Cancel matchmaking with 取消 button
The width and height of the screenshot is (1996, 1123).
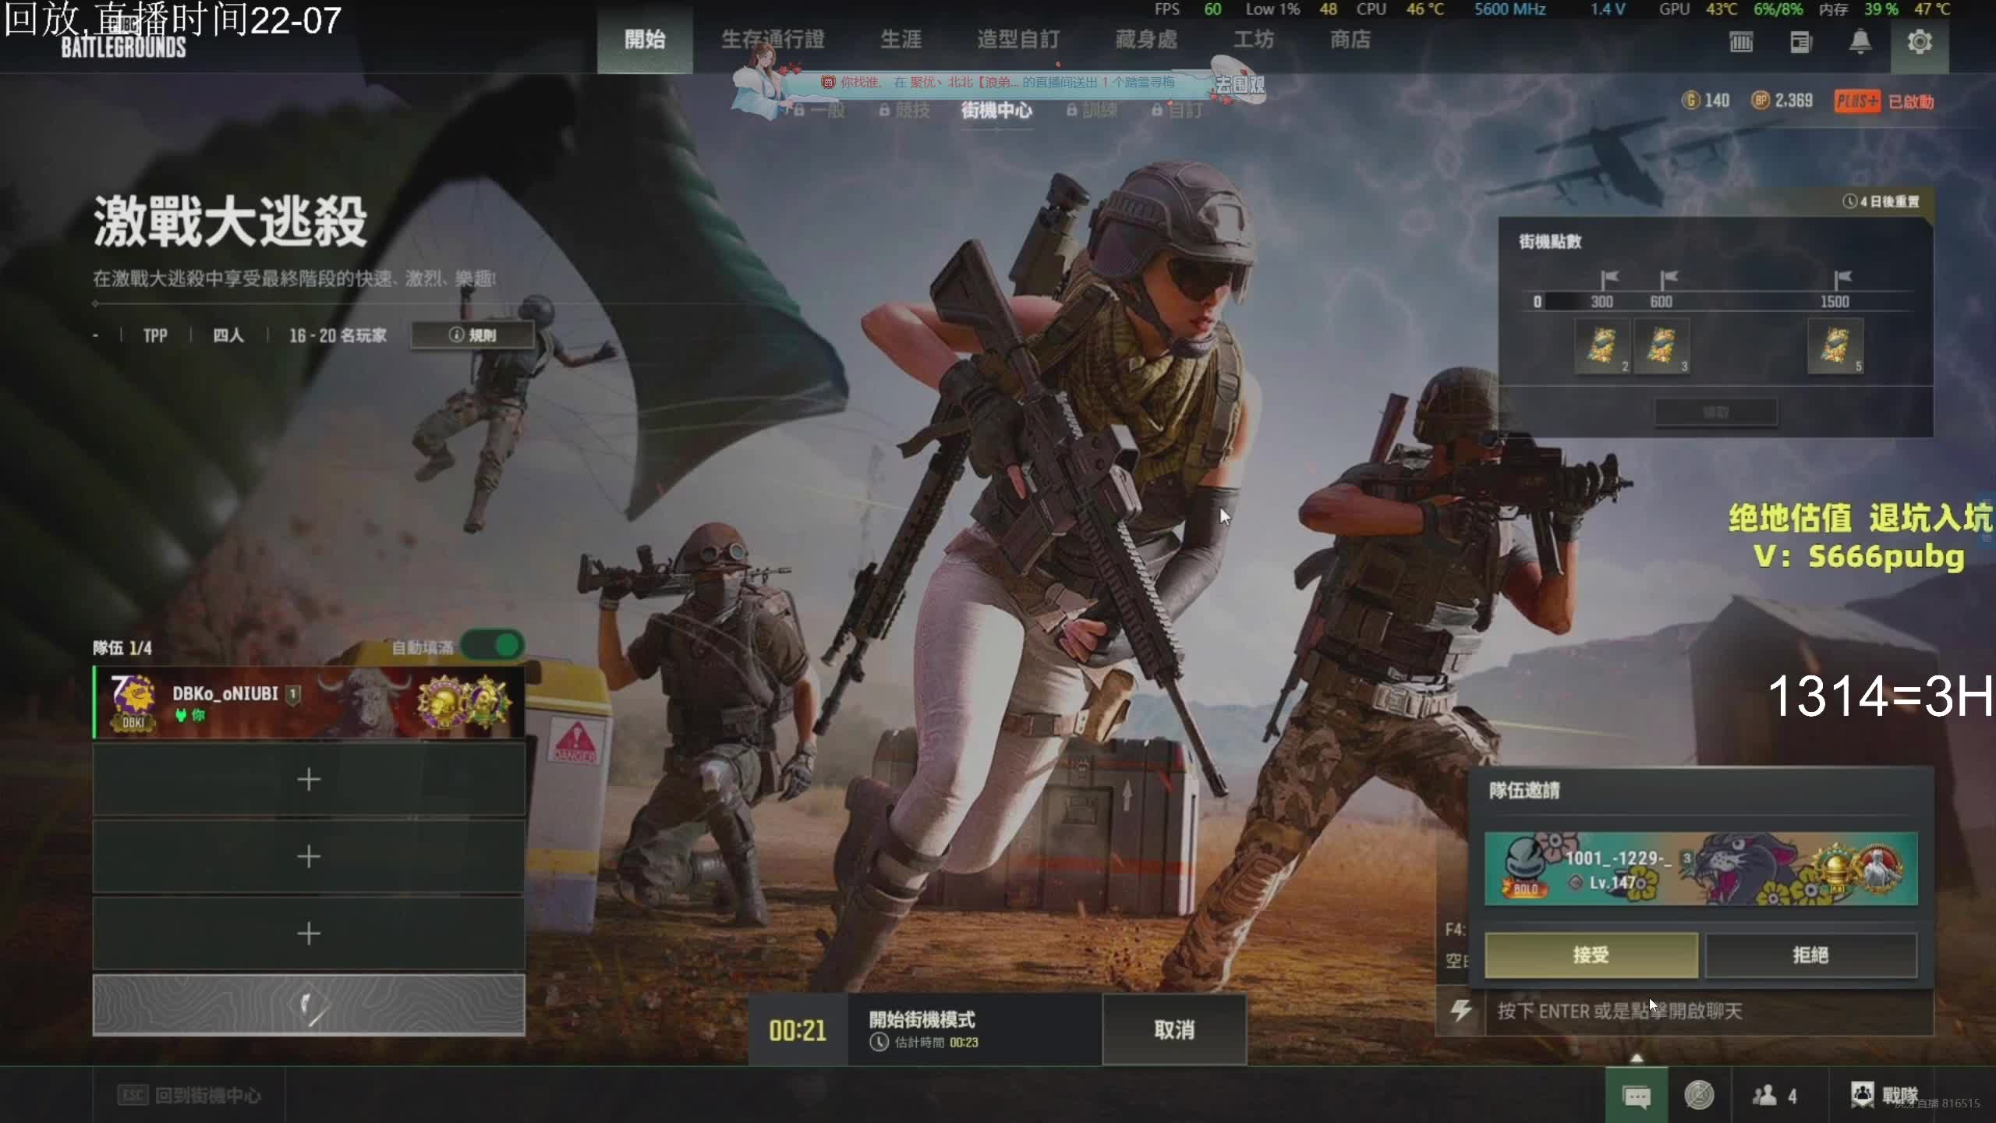[x=1173, y=1029]
